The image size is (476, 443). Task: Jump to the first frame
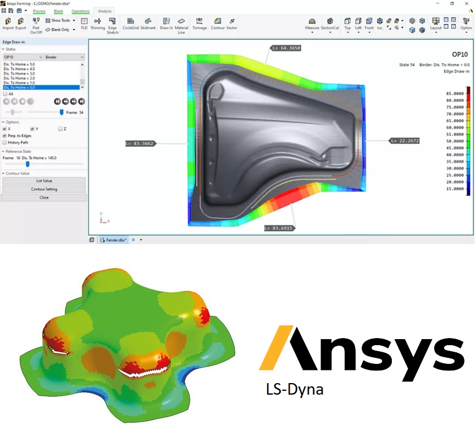[57, 102]
